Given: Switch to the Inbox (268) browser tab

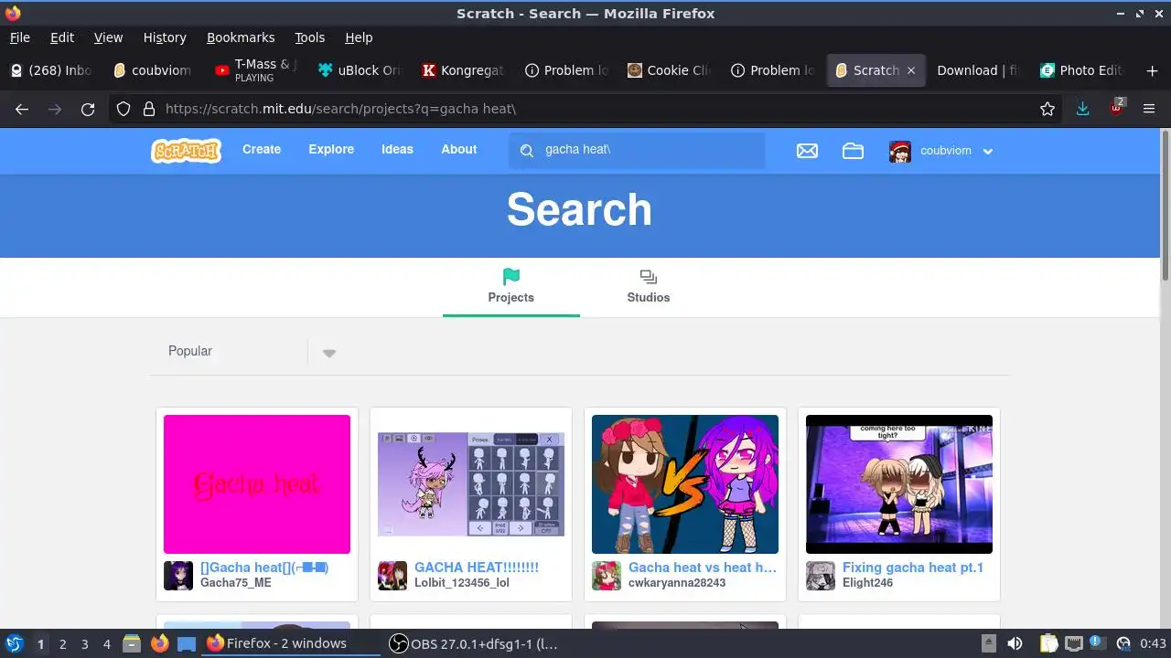Looking at the screenshot, I should pos(50,70).
